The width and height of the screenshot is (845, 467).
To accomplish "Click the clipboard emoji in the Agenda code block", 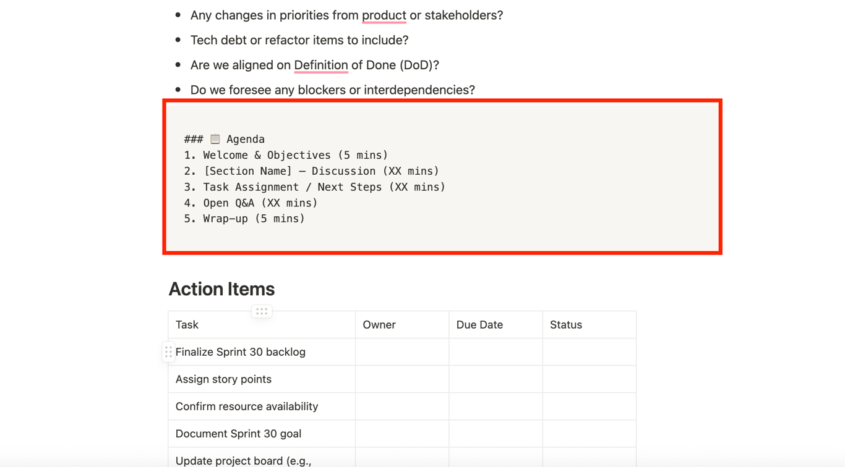I will (215, 139).
